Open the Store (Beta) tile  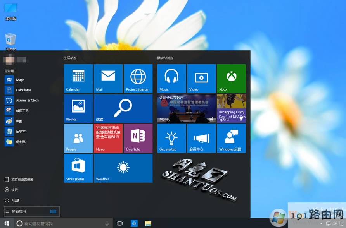pos(78,168)
